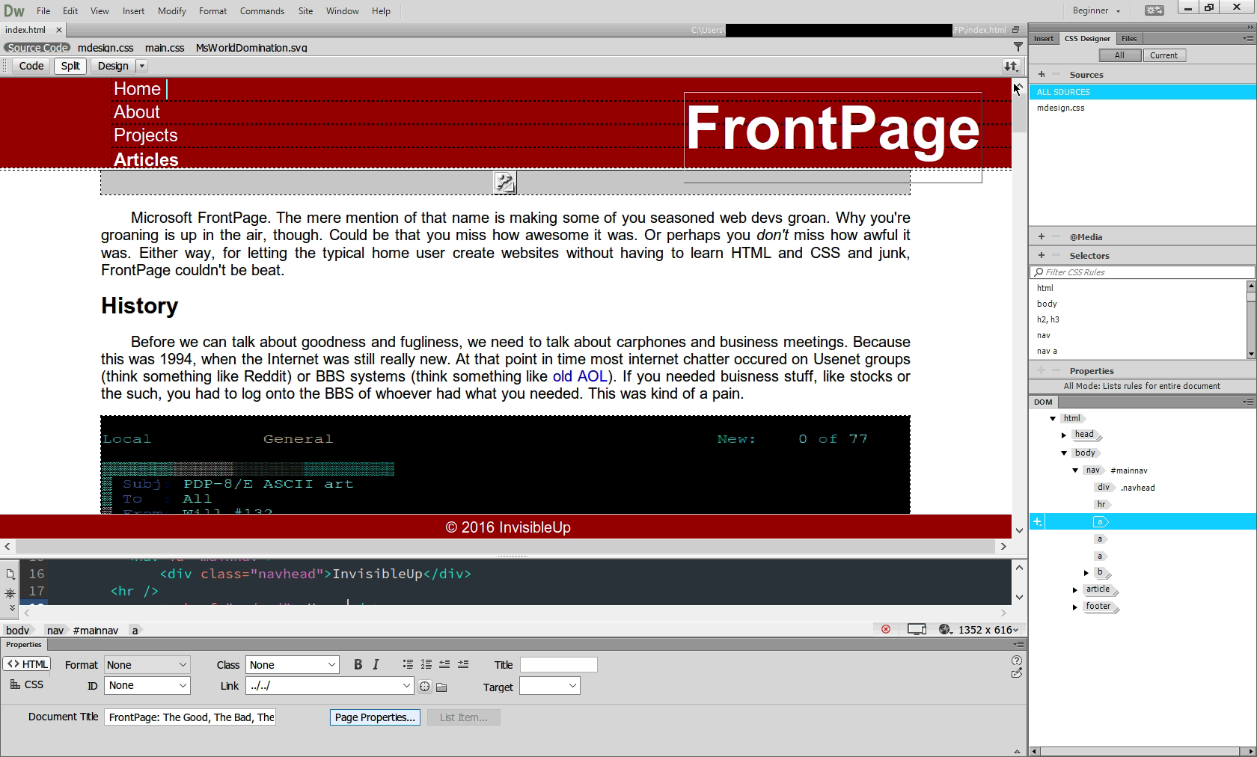The width and height of the screenshot is (1257, 757).
Task: Switch to Design view
Action: (113, 66)
